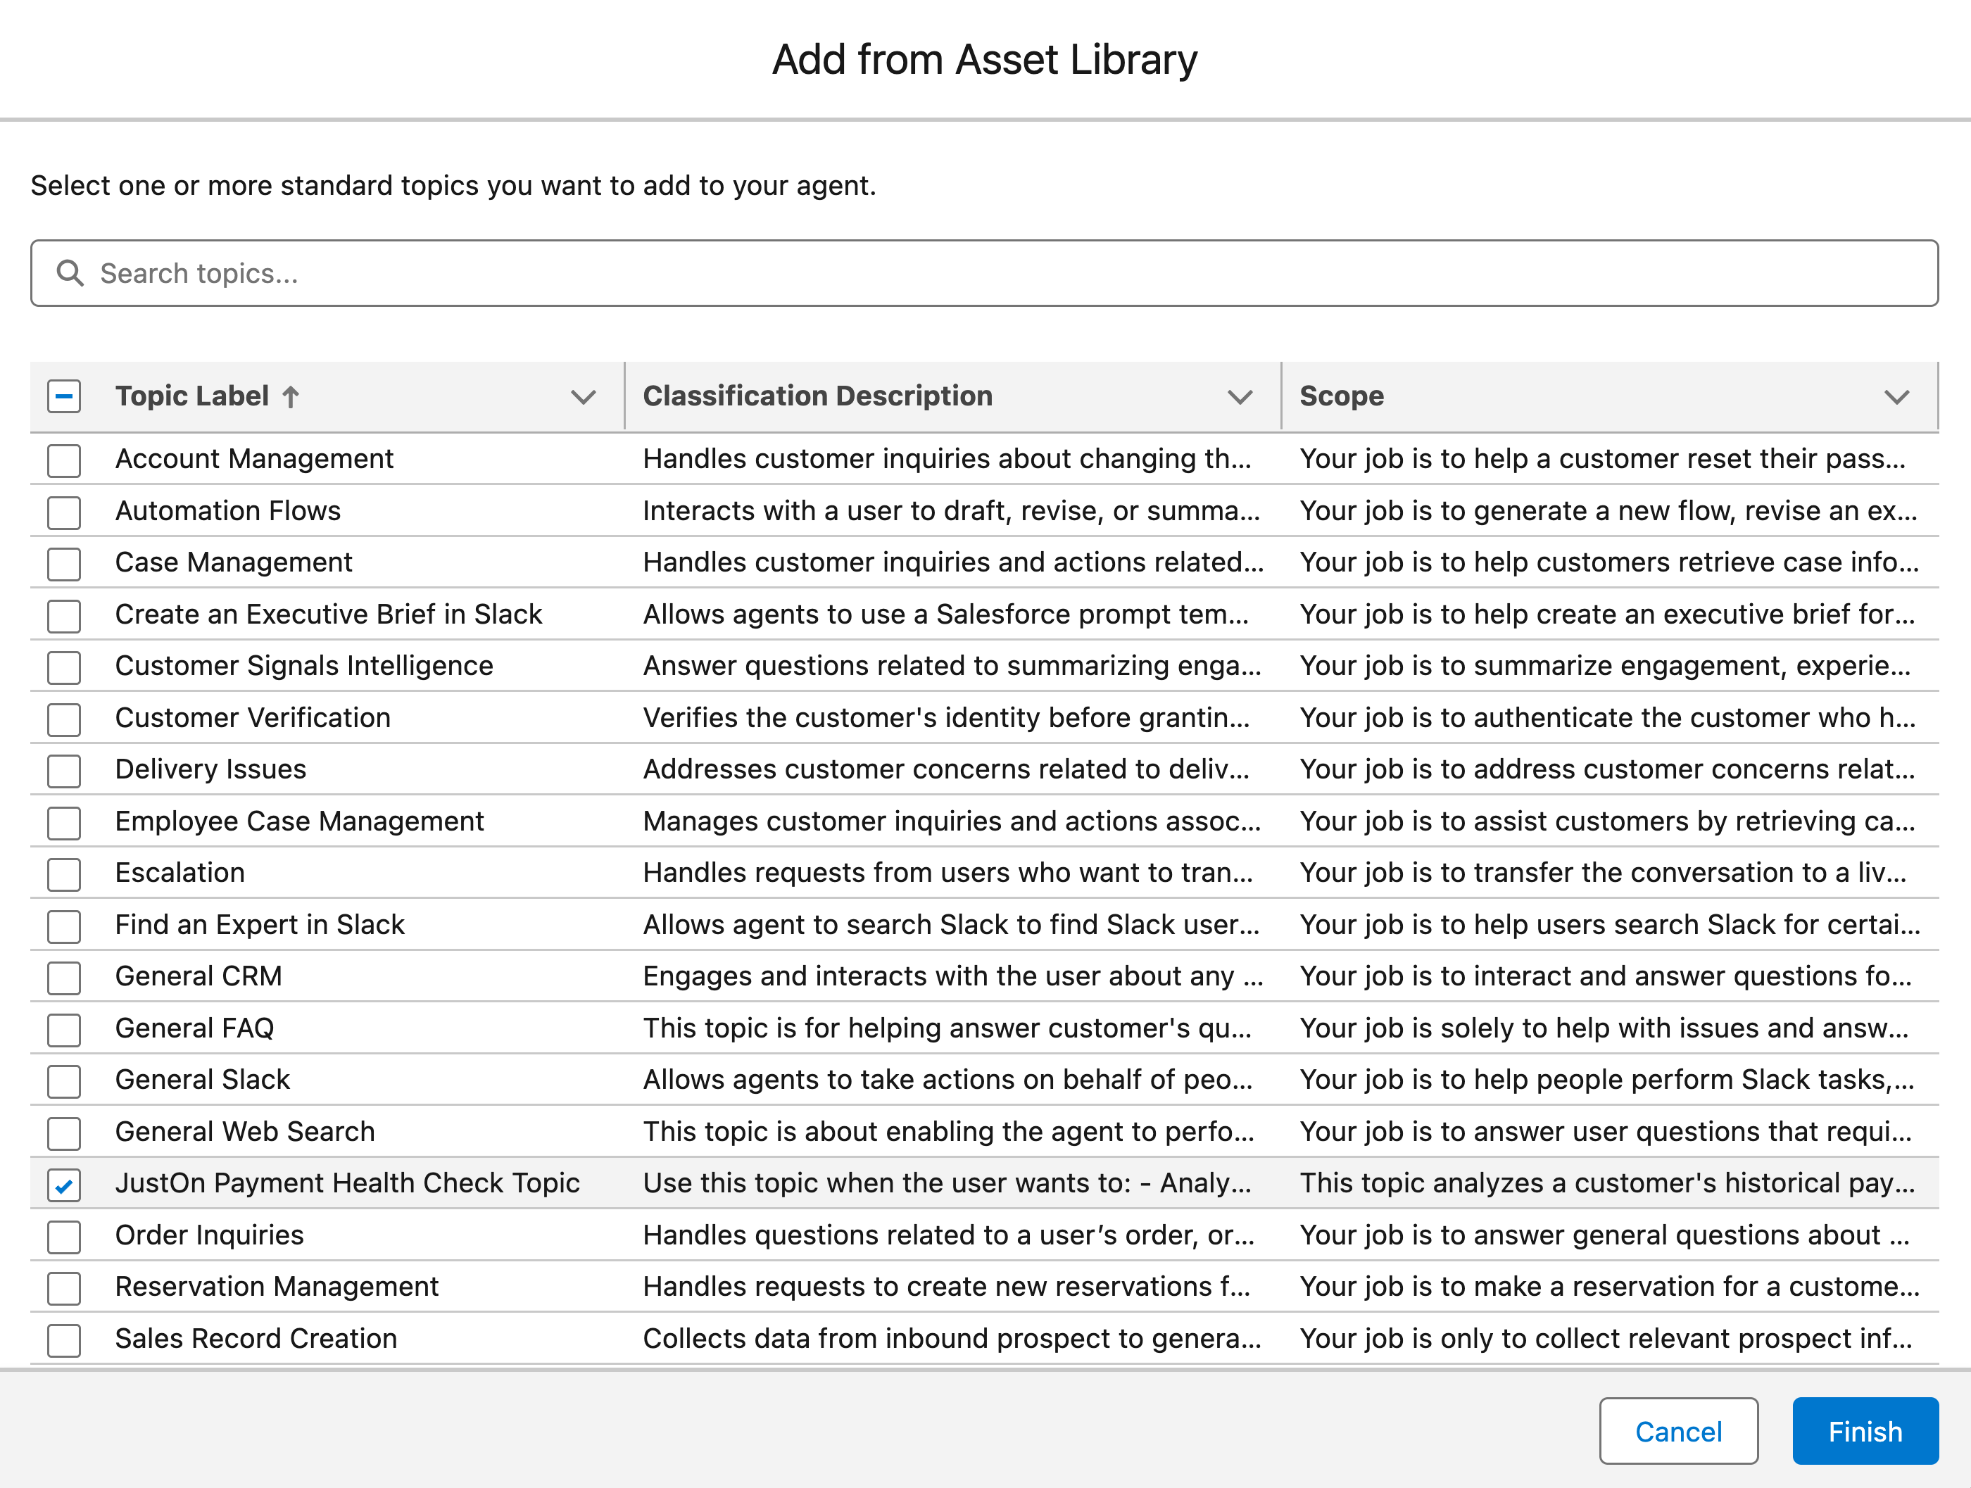Click the search magnifier icon
This screenshot has width=1971, height=1488.
[70, 272]
